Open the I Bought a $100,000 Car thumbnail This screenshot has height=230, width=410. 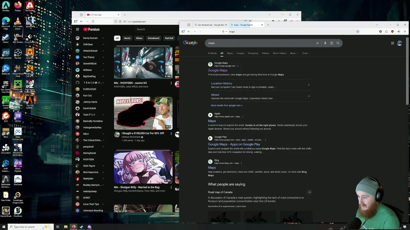pyautogui.click(x=143, y=113)
